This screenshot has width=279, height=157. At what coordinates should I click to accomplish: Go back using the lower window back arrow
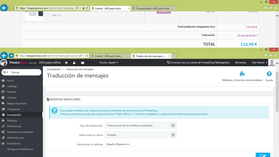[x=4, y=56]
